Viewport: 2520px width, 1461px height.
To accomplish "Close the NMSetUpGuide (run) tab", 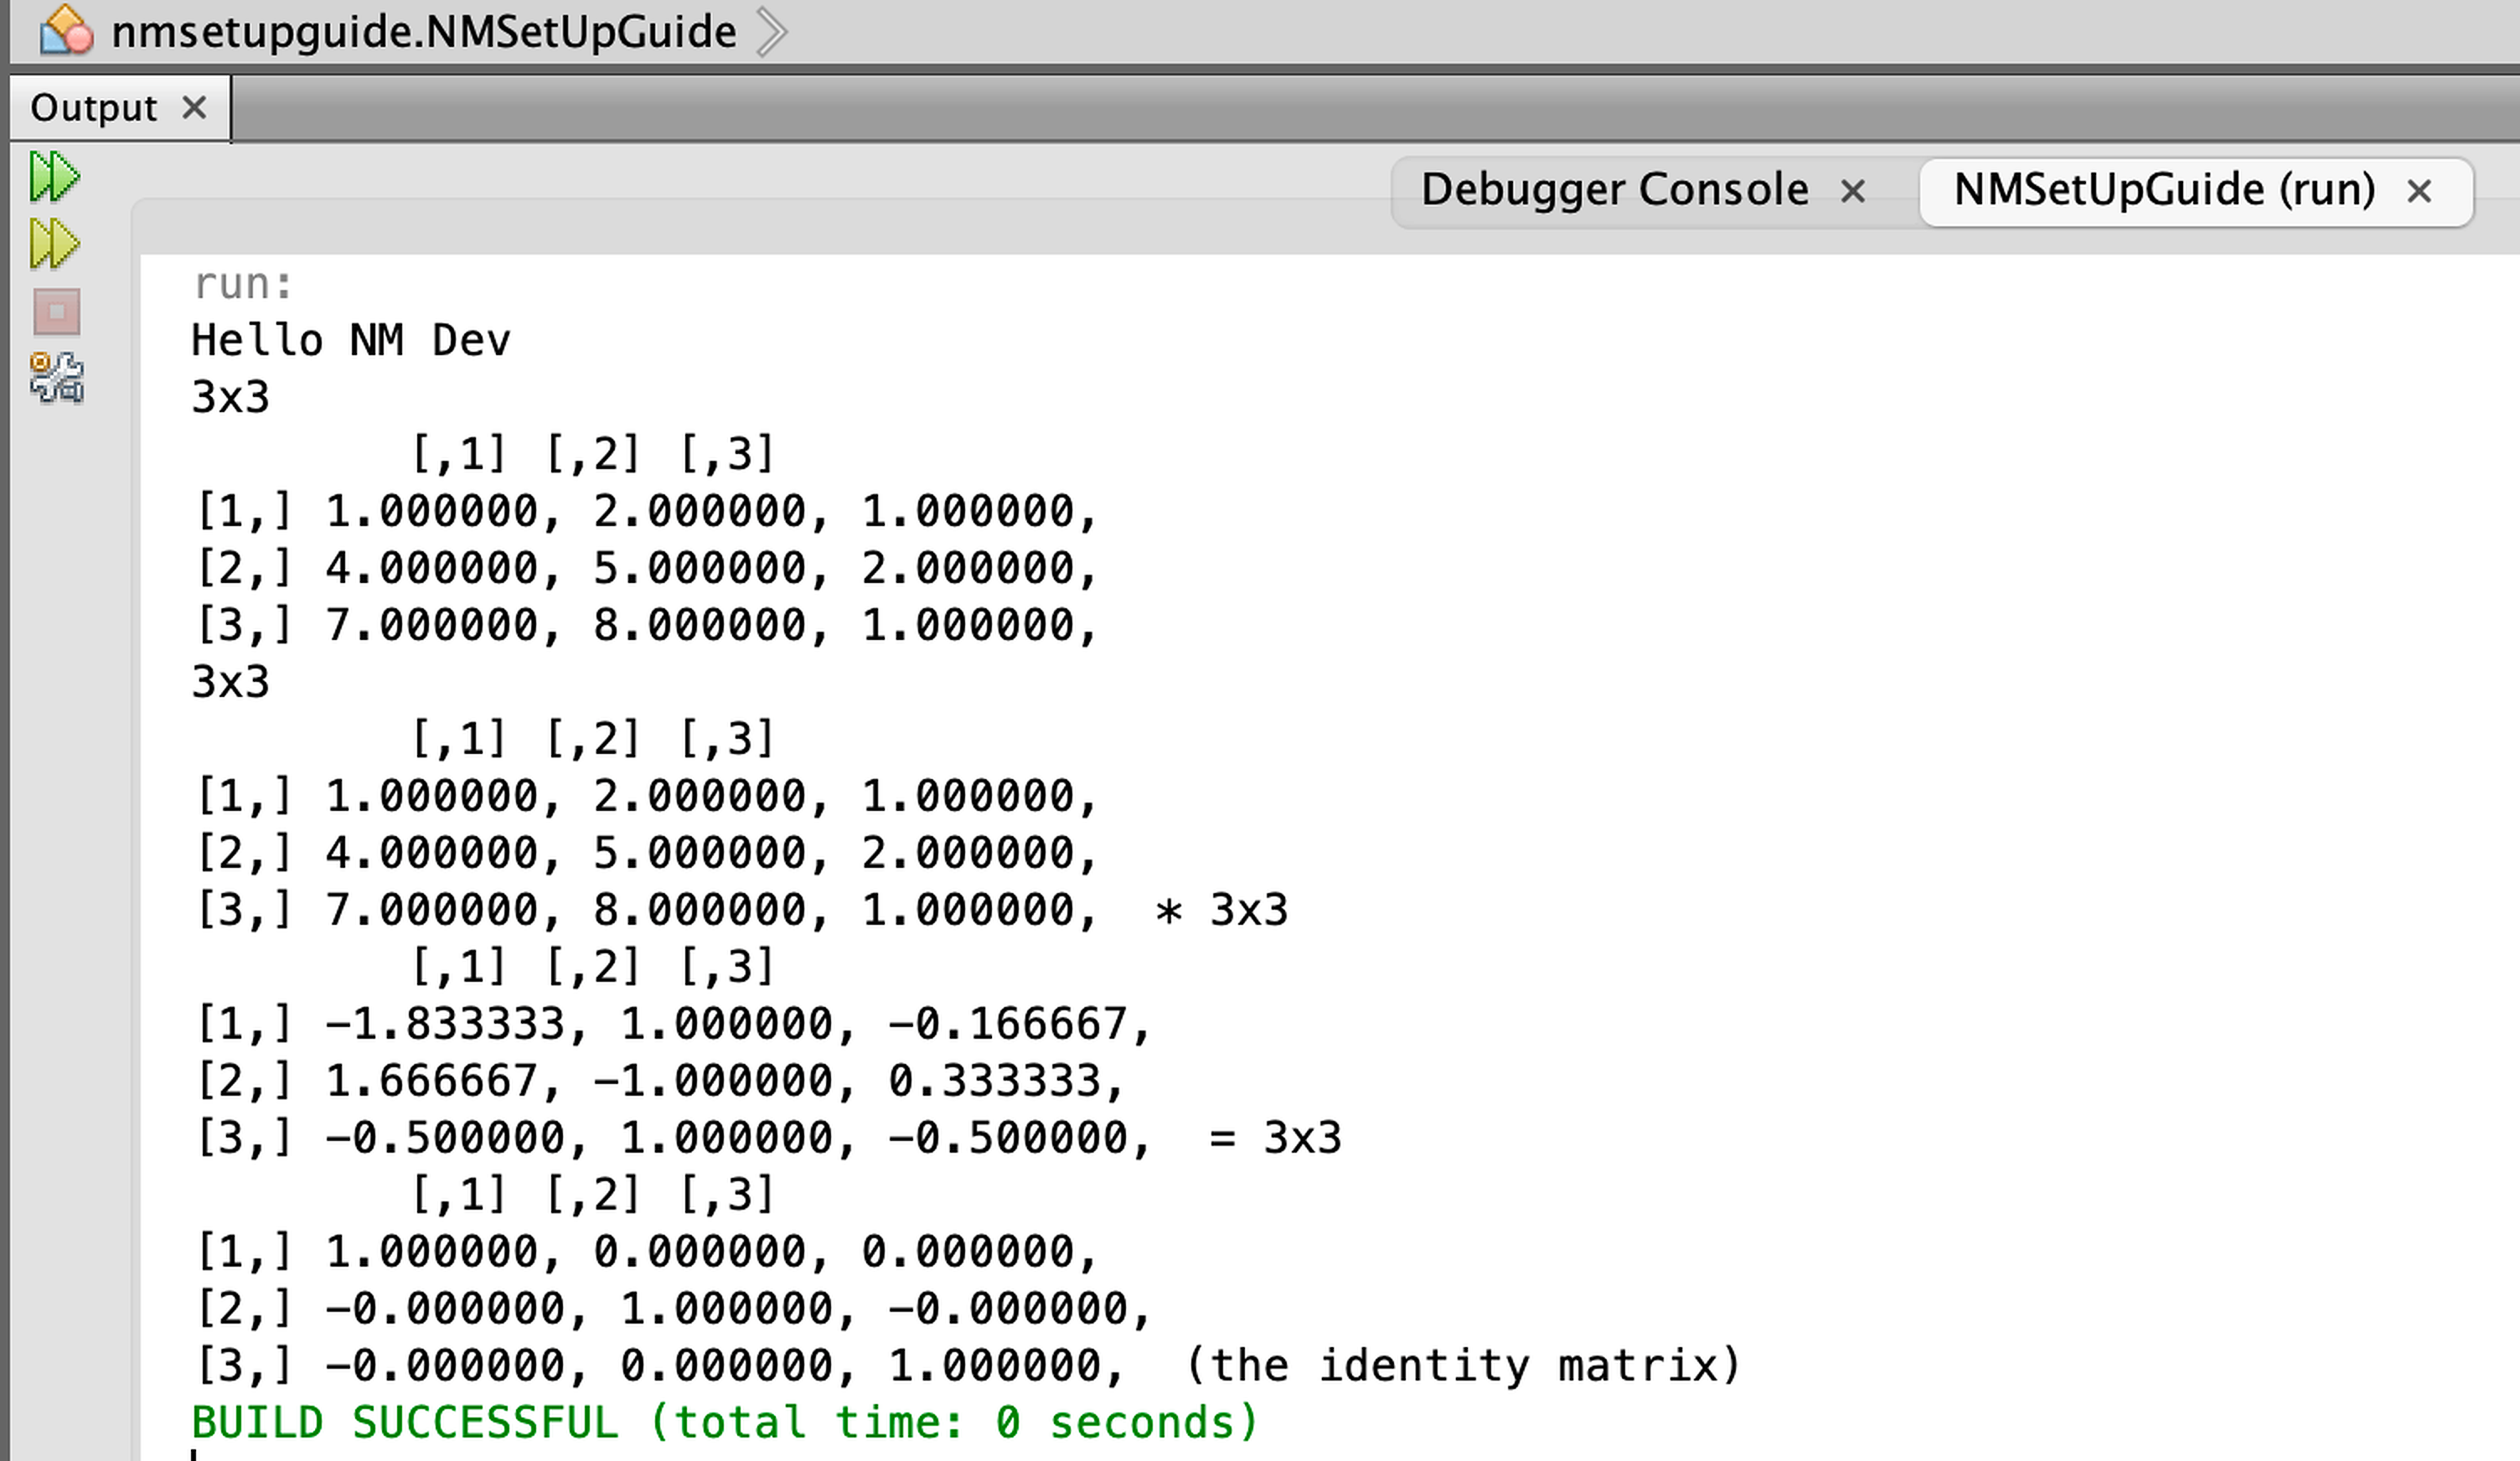I will (2419, 191).
